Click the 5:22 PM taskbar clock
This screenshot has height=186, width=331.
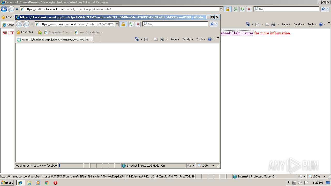318,183
